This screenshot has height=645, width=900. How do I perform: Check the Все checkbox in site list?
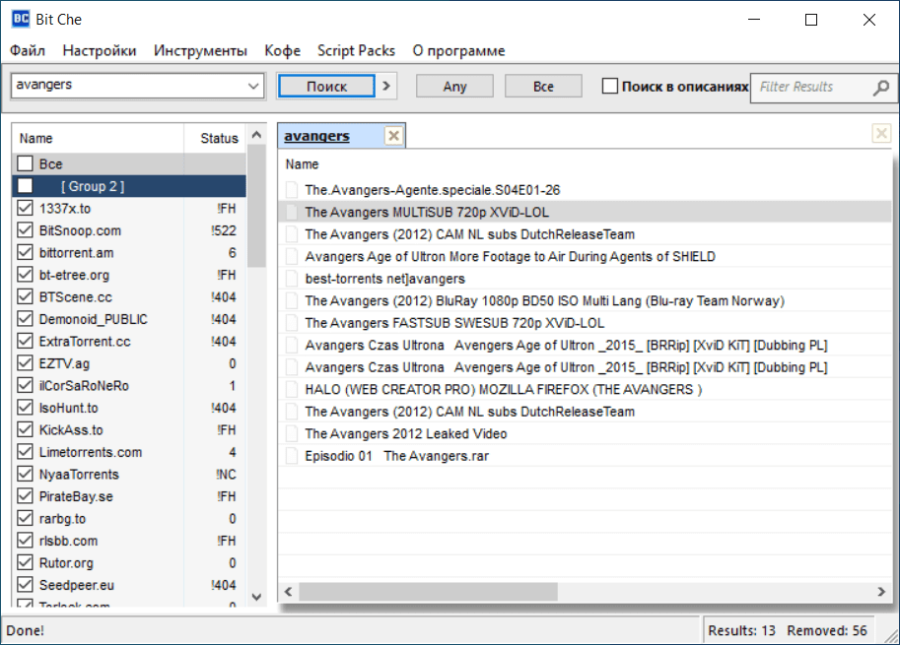[25, 163]
